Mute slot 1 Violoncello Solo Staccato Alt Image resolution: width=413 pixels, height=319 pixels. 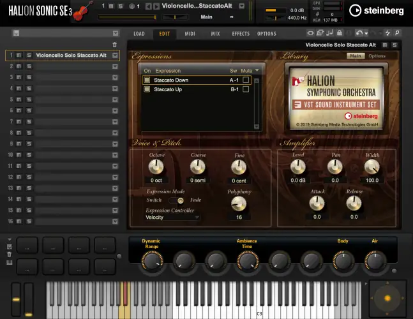(x=19, y=56)
